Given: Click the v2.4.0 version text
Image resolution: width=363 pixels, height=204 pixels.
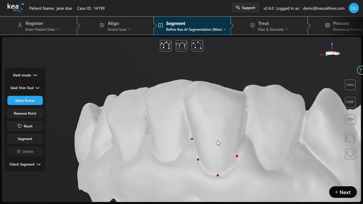Looking at the screenshot, I should pyautogui.click(x=269, y=8).
